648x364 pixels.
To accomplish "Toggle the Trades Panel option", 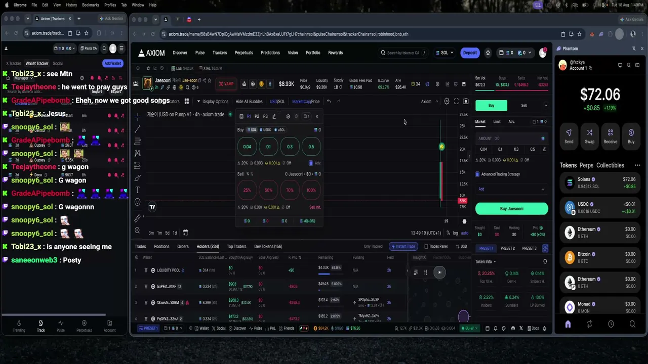I will tap(436, 247).
